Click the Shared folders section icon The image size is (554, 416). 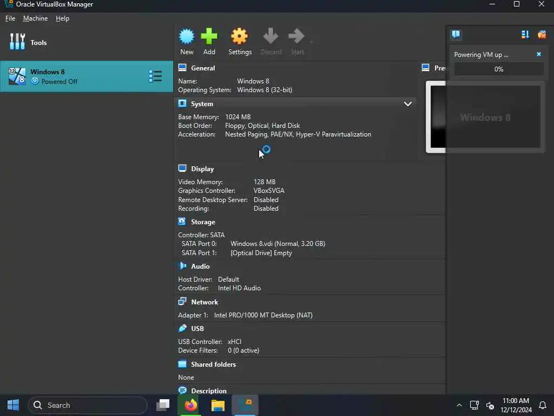tap(182, 363)
